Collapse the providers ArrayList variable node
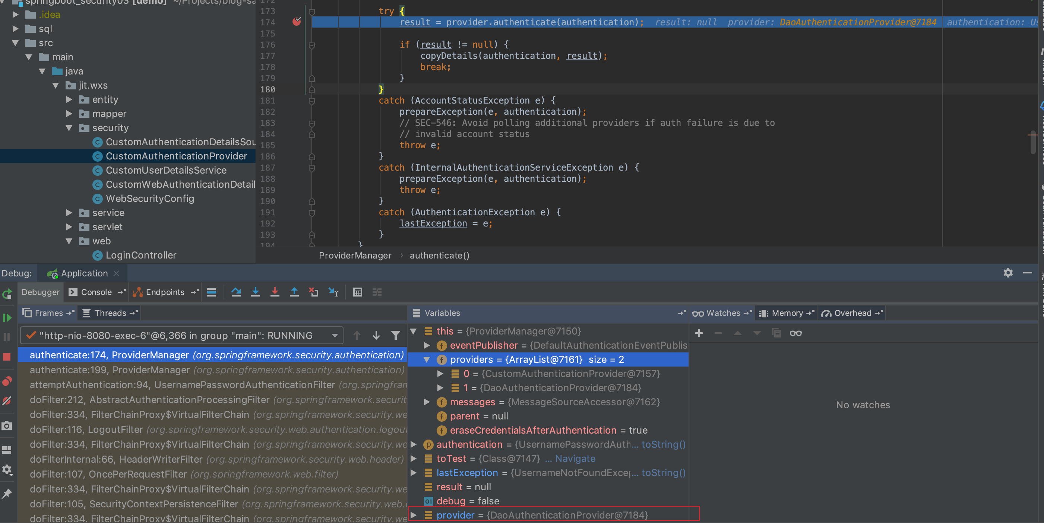 tap(427, 359)
